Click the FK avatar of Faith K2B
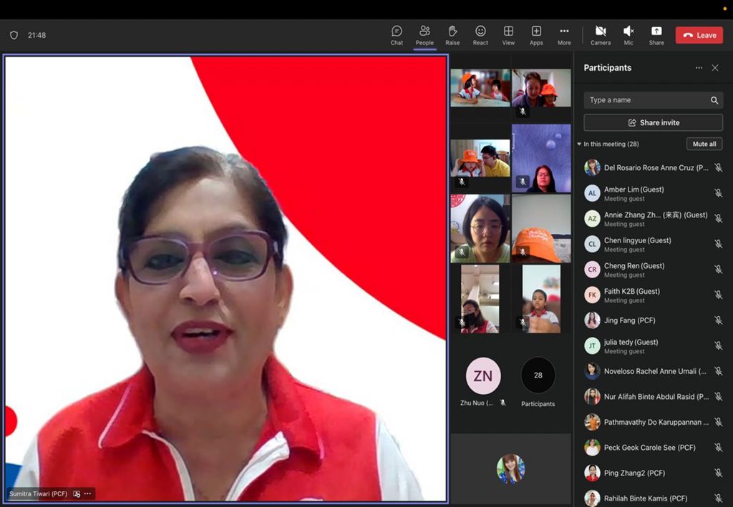The height and width of the screenshot is (507, 733). (x=592, y=295)
